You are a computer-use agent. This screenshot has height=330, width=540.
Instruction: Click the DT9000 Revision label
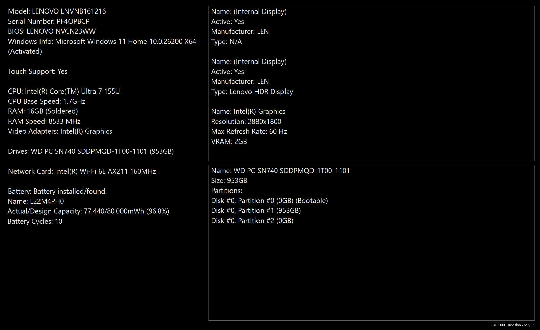pos(513,325)
